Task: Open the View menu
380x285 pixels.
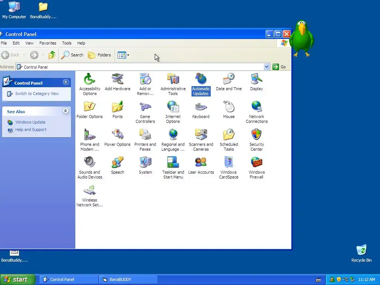Action: [29, 43]
